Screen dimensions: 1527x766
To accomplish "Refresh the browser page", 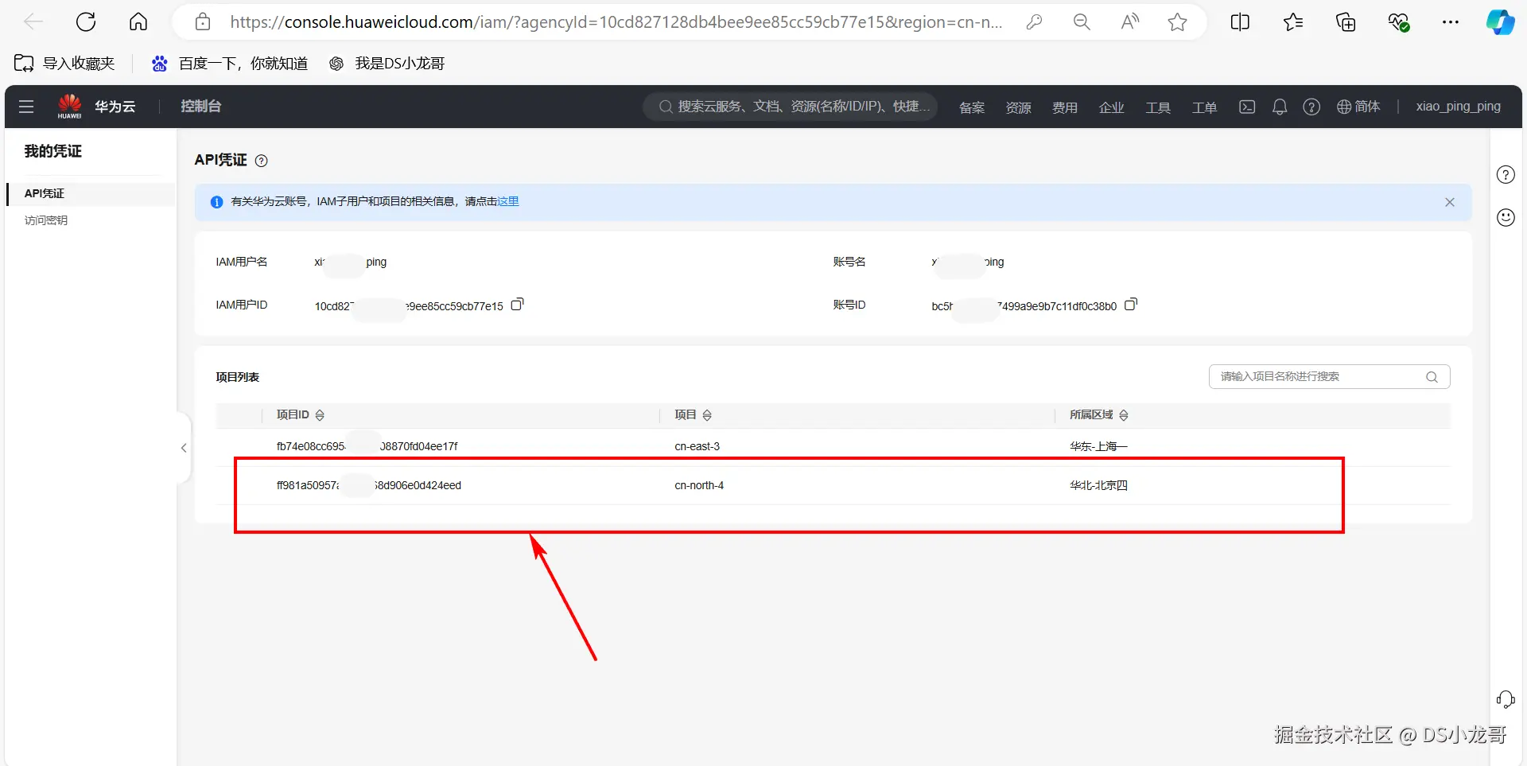I will click(x=86, y=22).
